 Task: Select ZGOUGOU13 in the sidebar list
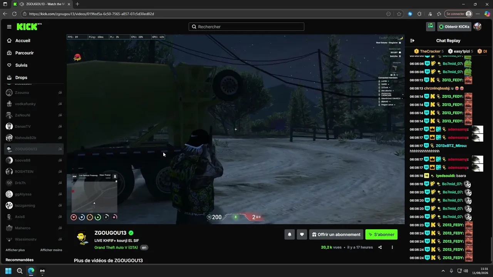click(x=34, y=149)
